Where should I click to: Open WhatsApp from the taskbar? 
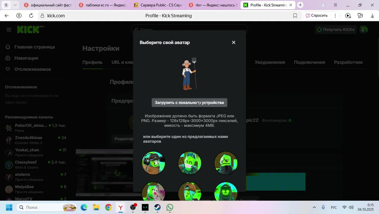point(170,207)
